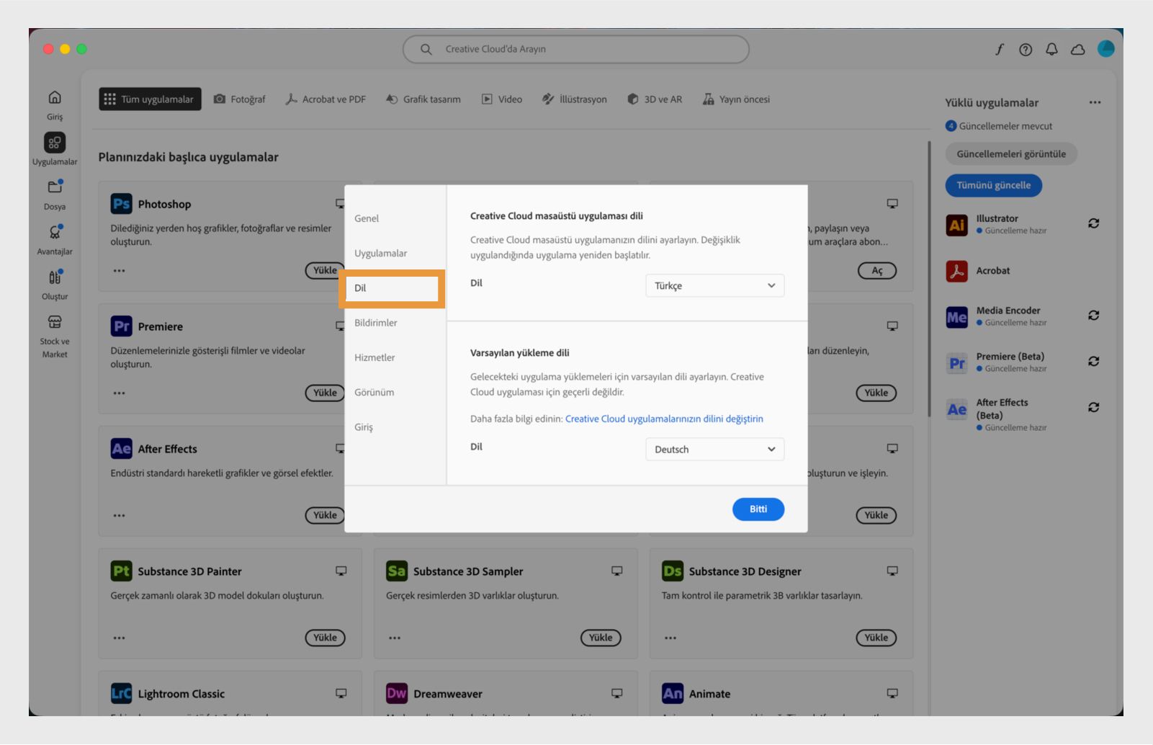The image size is (1153, 745).
Task: Open the Stock ve Market sidebar icon
Action: pos(55,322)
